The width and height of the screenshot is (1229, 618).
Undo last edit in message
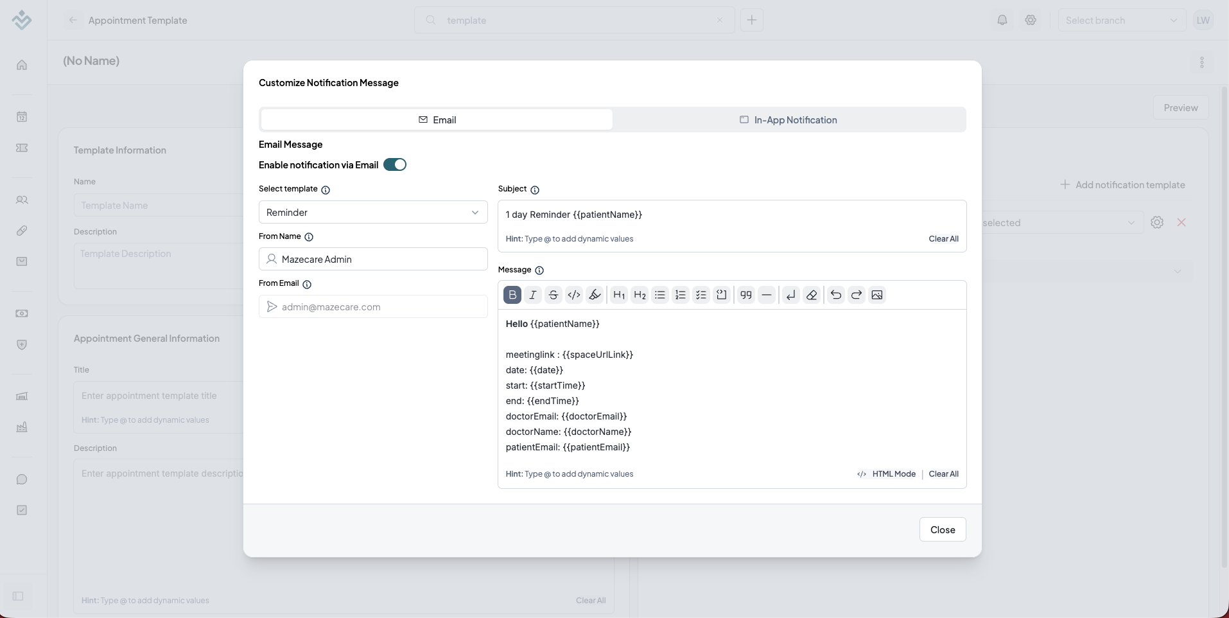[836, 295]
